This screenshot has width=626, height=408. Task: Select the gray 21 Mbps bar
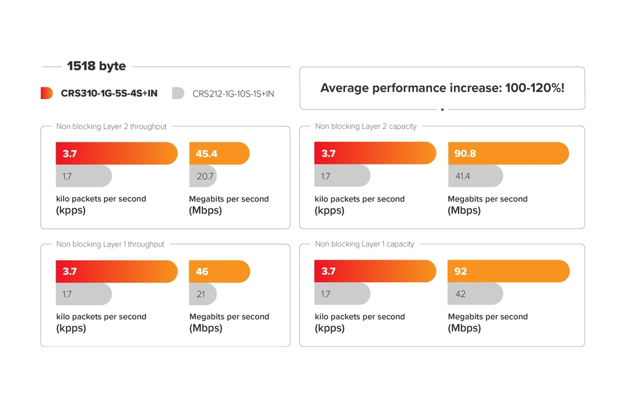click(x=203, y=294)
